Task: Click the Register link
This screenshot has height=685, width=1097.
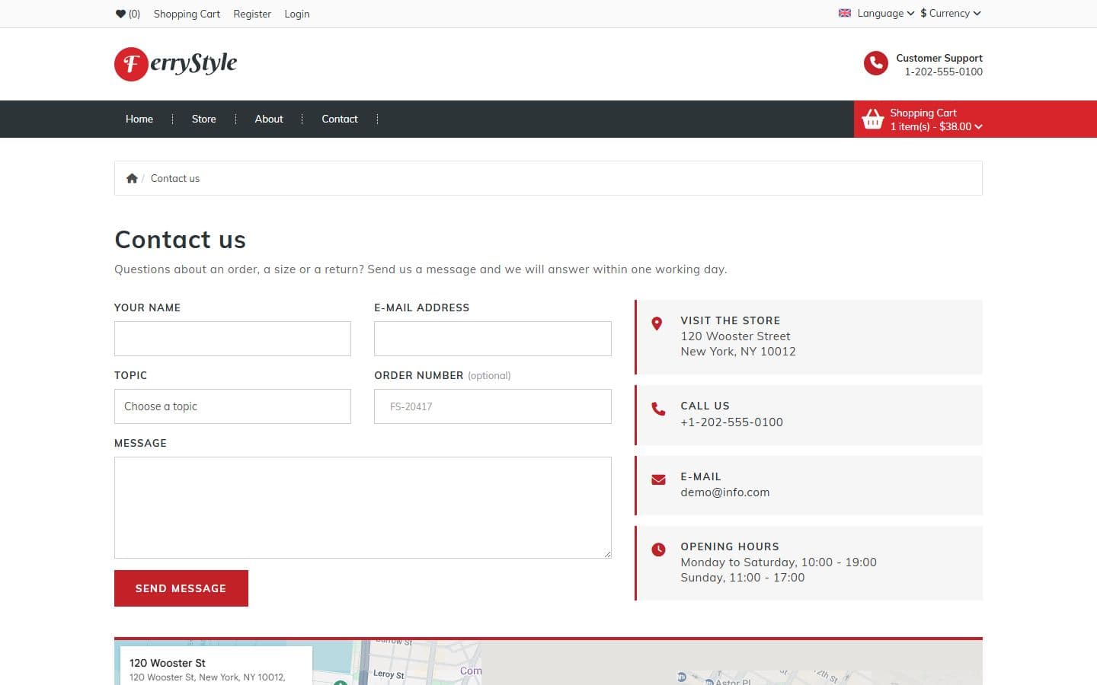Action: tap(252, 14)
